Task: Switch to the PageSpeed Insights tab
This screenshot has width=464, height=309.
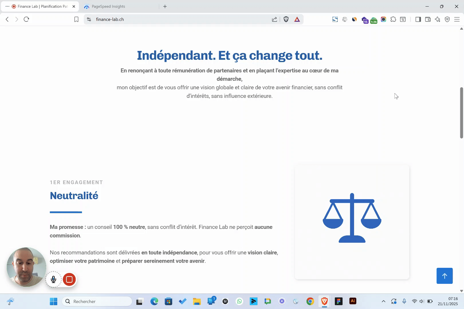Action: point(108,6)
